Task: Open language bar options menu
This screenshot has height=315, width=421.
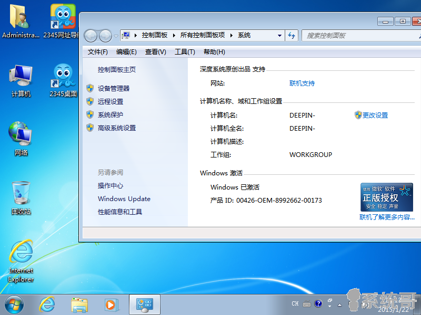Action: 330,307
